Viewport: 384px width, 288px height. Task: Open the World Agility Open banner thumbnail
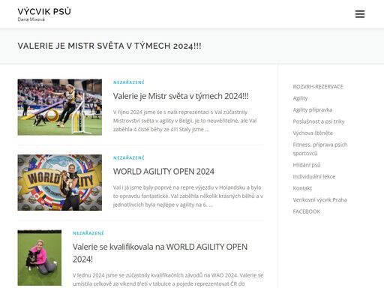pos(60,182)
